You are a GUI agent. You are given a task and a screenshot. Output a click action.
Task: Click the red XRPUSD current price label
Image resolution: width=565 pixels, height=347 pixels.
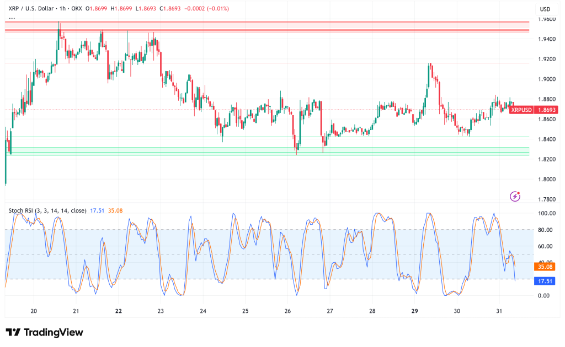click(x=521, y=110)
